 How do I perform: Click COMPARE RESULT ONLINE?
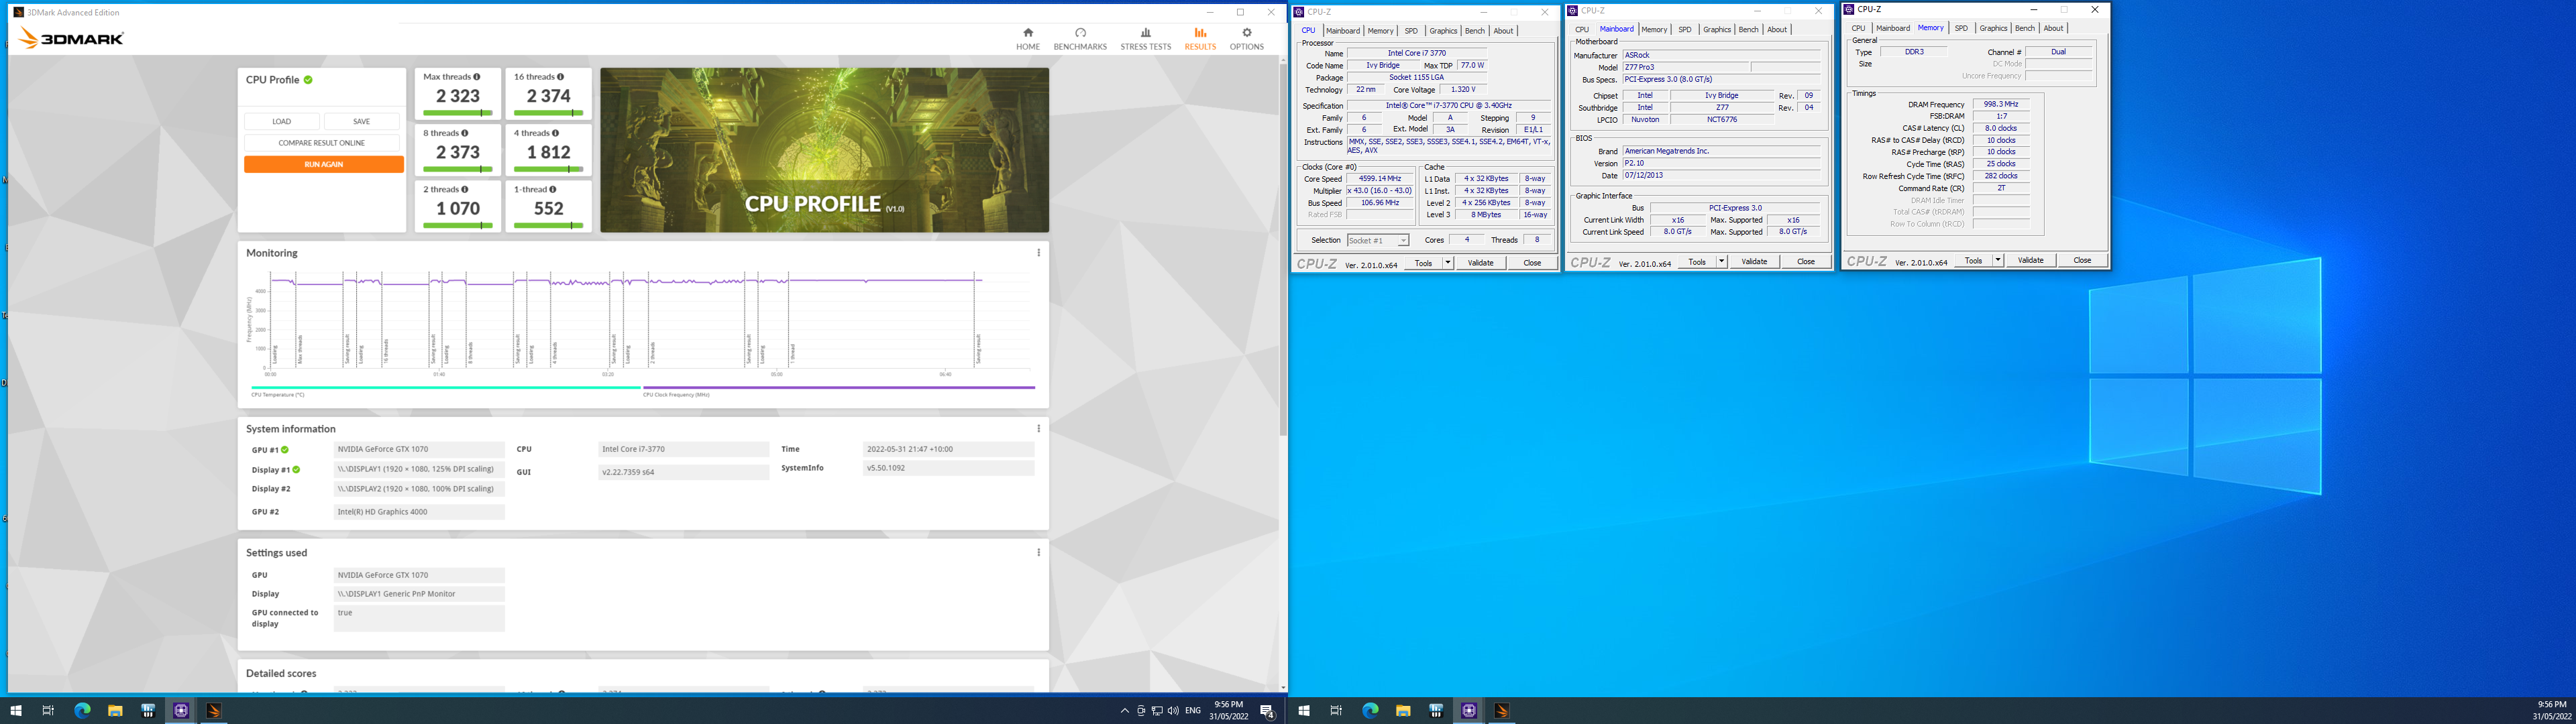click(x=322, y=143)
